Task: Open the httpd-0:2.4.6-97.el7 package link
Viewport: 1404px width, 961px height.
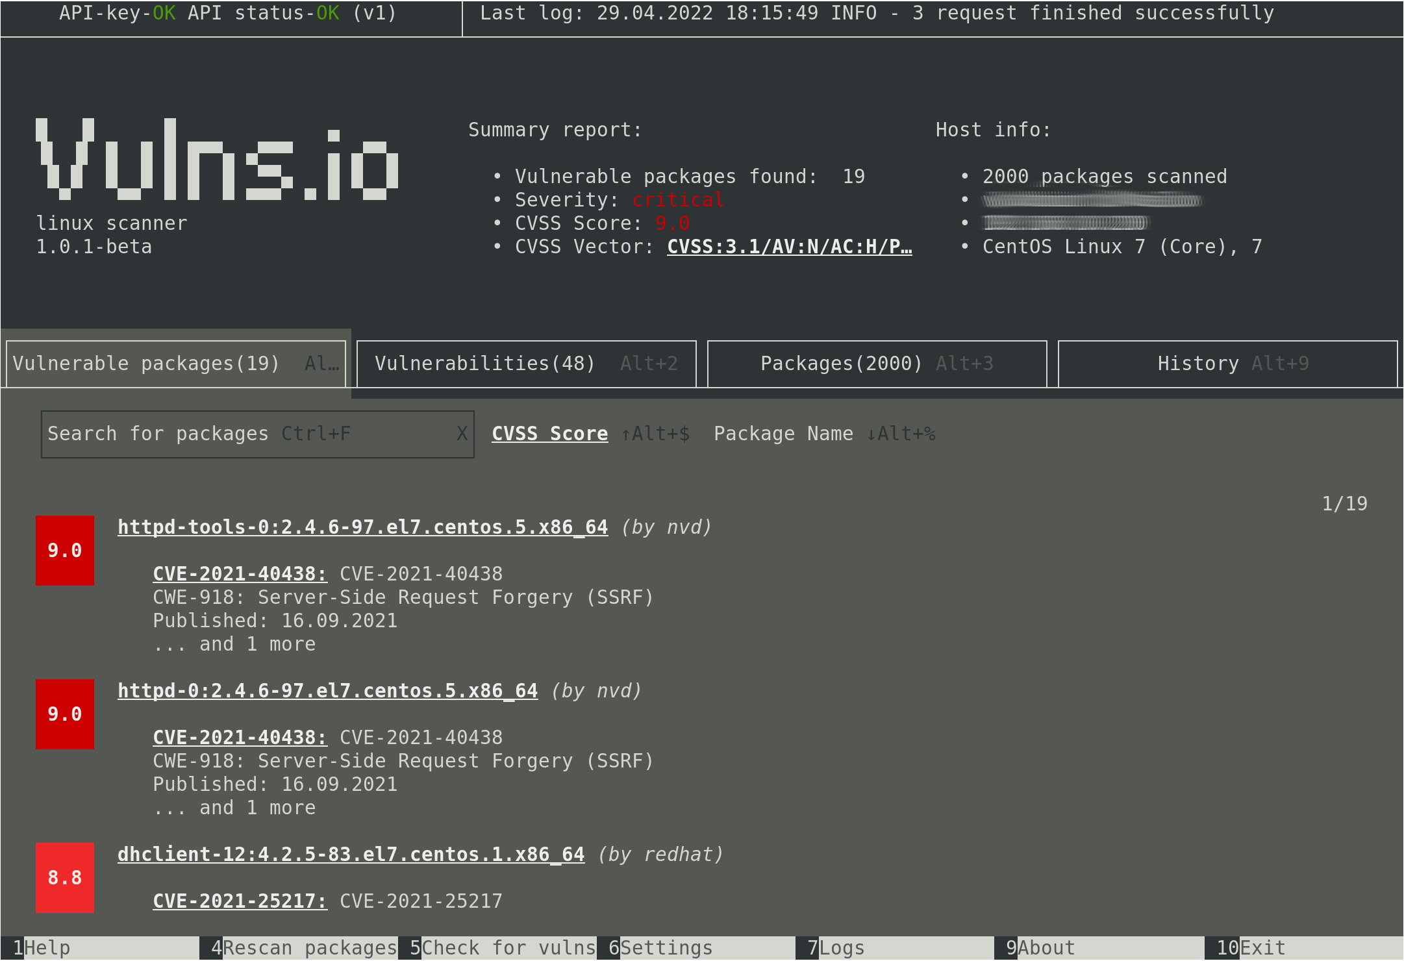Action: (328, 691)
